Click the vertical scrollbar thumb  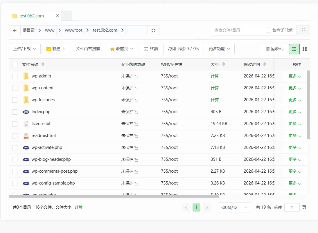[308, 105]
